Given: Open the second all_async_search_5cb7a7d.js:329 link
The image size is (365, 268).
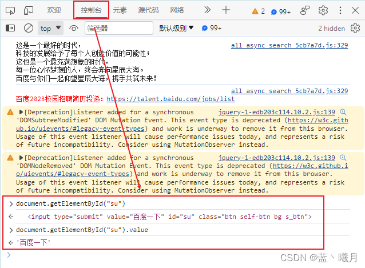Looking at the screenshot, I should point(289,91).
